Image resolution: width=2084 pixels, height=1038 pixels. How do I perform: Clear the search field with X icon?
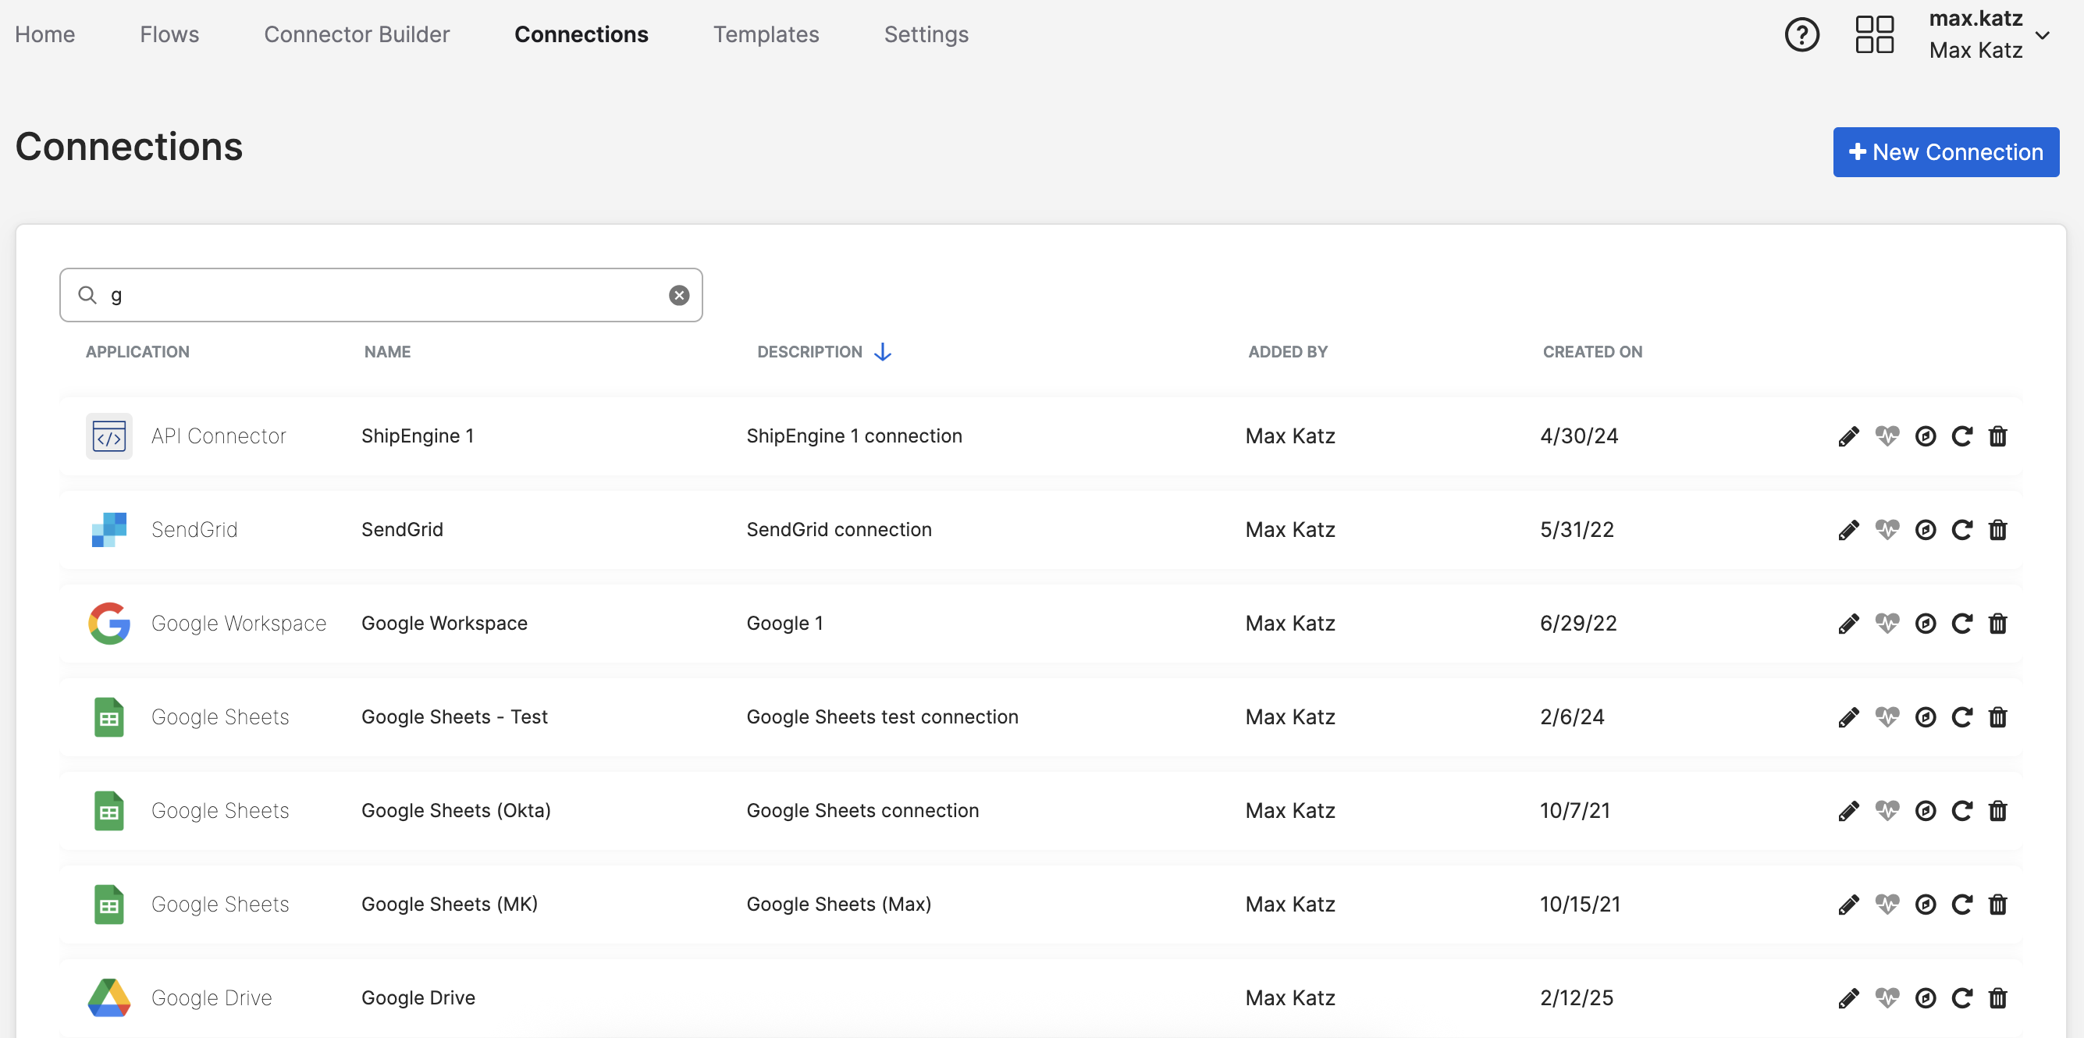[x=679, y=295]
